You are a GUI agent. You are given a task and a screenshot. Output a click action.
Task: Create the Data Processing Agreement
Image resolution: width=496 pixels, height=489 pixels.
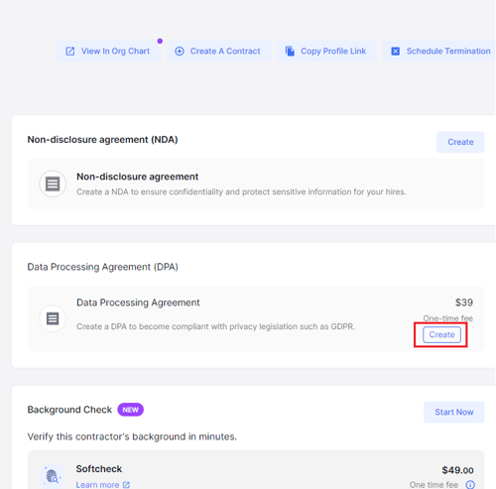pyautogui.click(x=441, y=334)
